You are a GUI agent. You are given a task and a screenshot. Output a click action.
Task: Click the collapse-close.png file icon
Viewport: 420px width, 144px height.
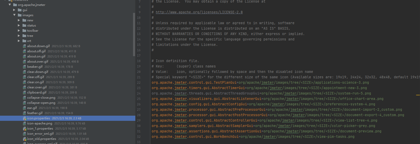[x=24, y=98]
